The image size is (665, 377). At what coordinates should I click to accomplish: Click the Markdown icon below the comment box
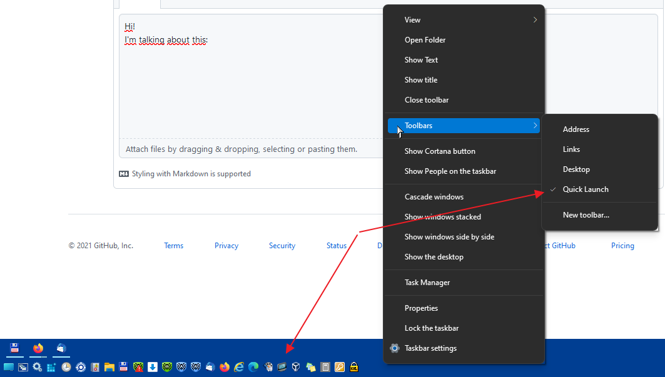point(124,174)
